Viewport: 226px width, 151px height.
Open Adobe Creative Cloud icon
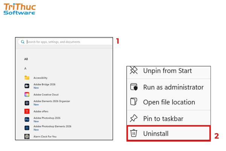(27, 94)
